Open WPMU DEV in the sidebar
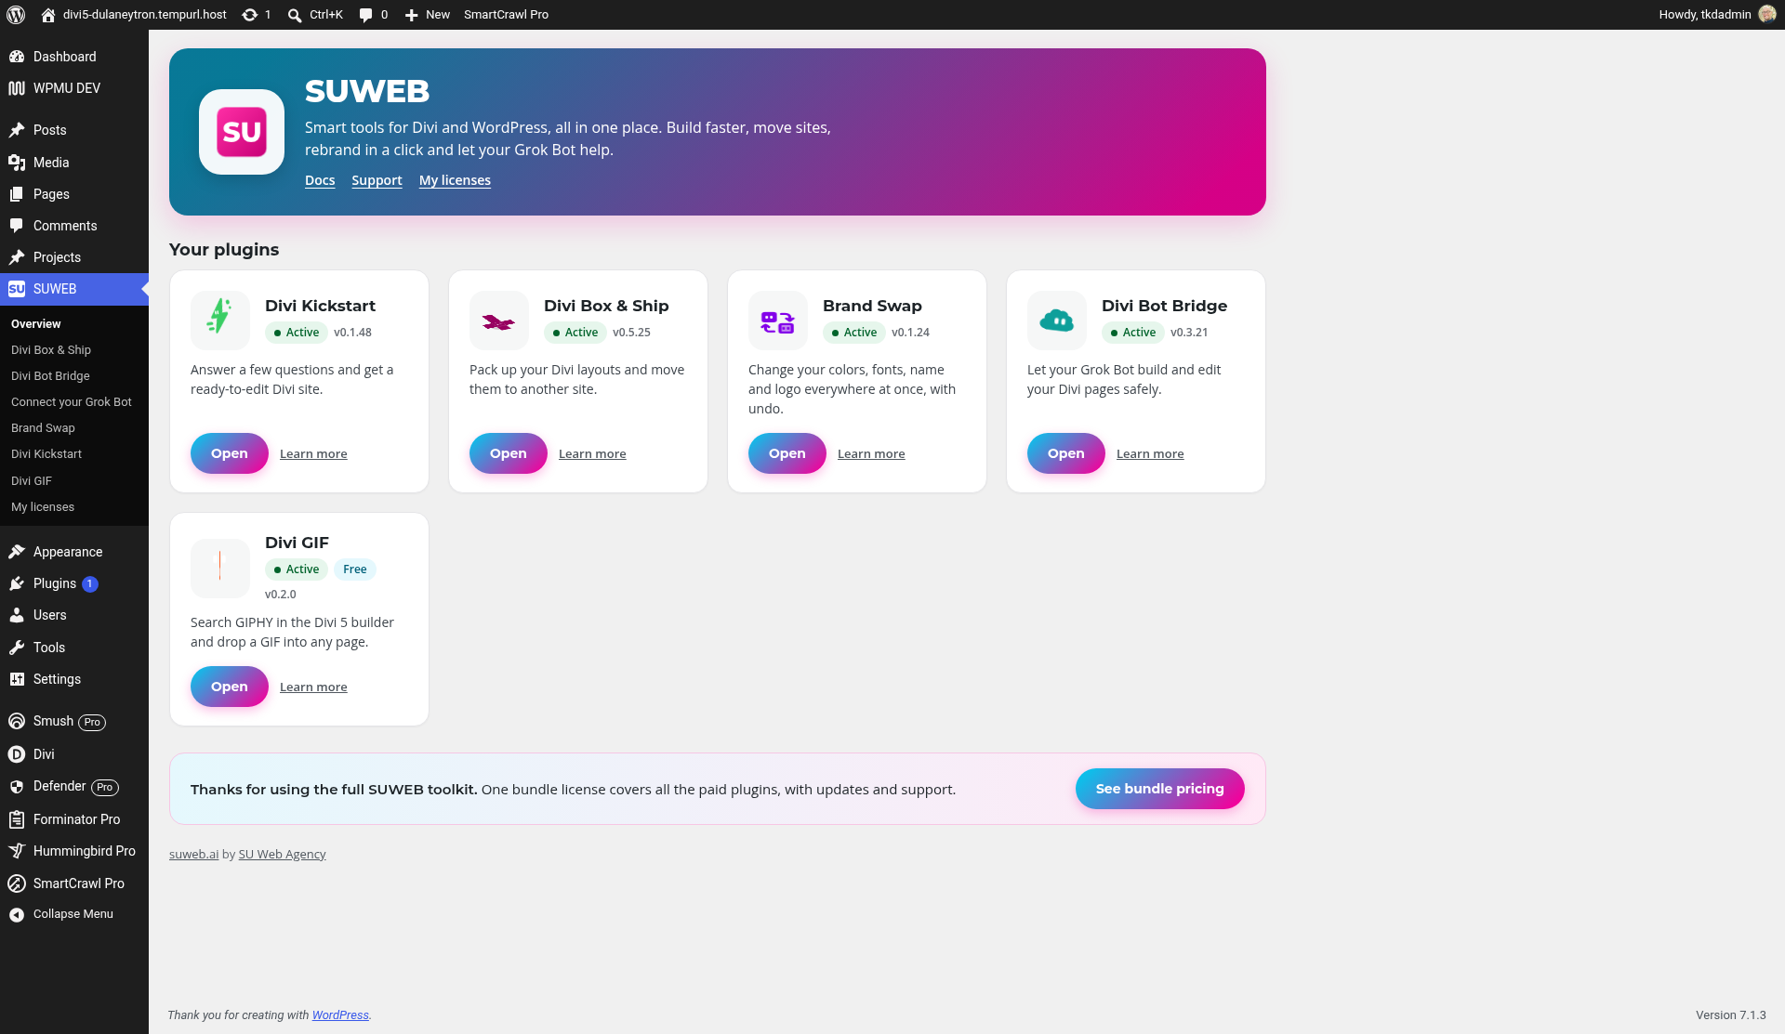 point(74,88)
